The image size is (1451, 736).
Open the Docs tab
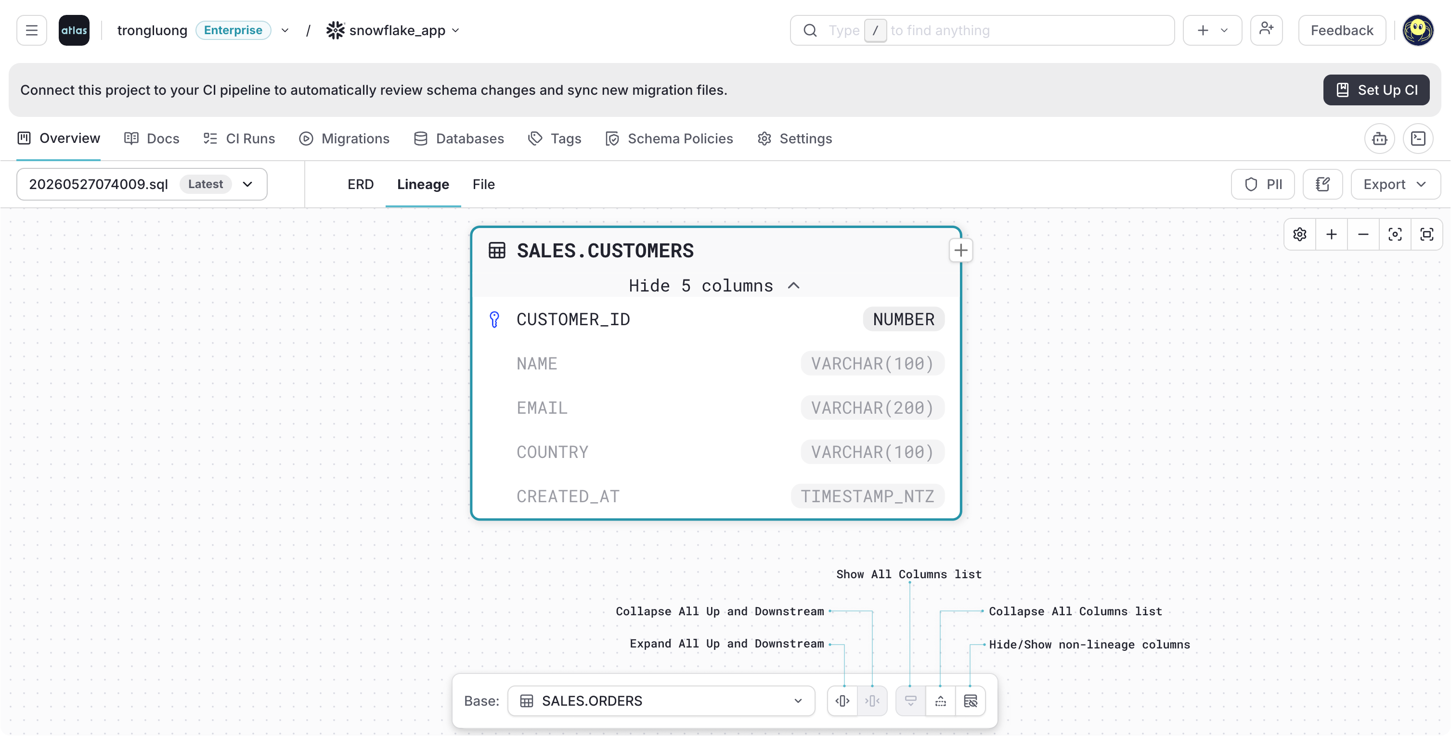(x=152, y=139)
